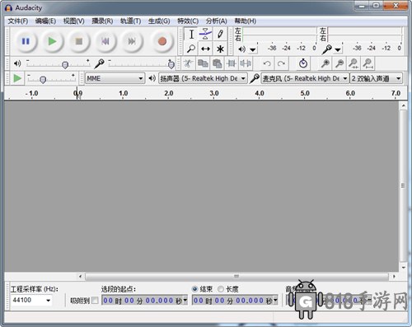Click the playback speed slider handle
This screenshot has height=327, width=412.
point(43,80)
